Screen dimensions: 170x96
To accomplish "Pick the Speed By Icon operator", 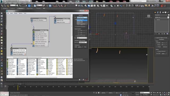I will tap(40, 67).
